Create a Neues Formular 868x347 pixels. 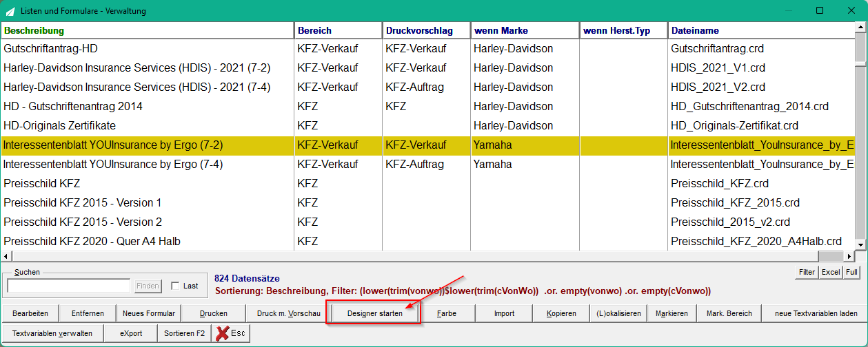pyautogui.click(x=149, y=313)
